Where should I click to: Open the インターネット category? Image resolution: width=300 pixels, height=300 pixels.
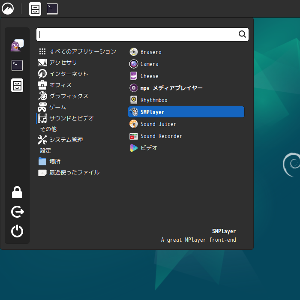tap(69, 74)
